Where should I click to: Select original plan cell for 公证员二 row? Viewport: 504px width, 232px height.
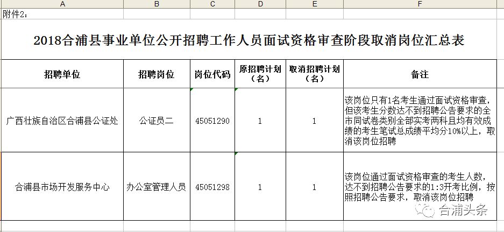click(260, 120)
